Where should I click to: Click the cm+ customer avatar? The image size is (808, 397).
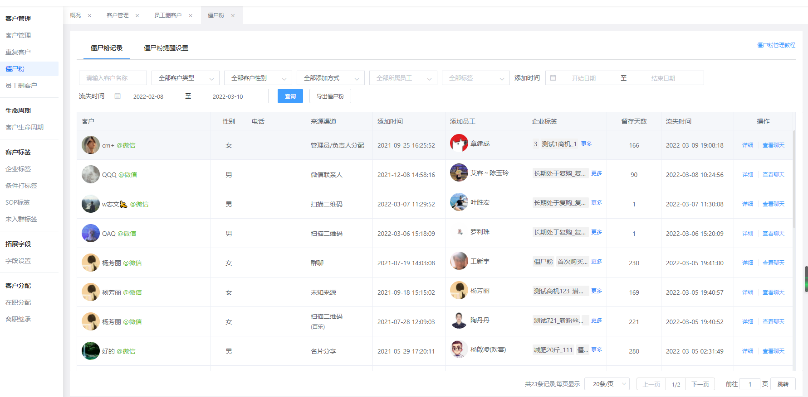[x=91, y=145]
